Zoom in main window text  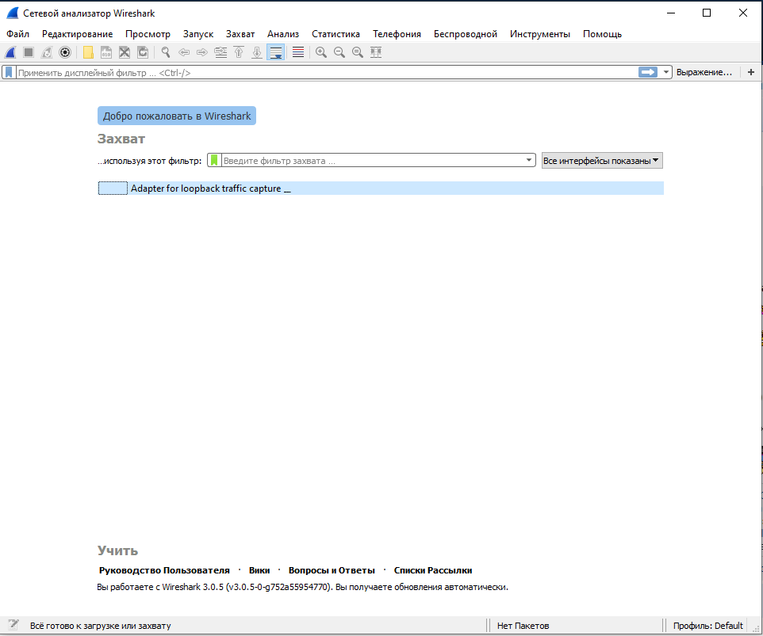click(x=321, y=52)
